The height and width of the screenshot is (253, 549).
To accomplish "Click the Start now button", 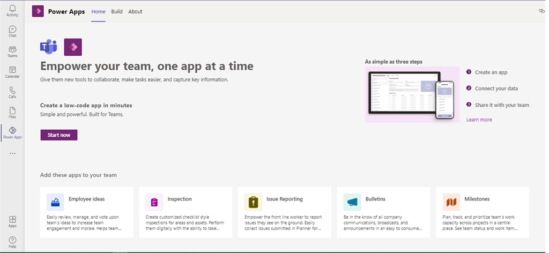I will click(x=59, y=135).
